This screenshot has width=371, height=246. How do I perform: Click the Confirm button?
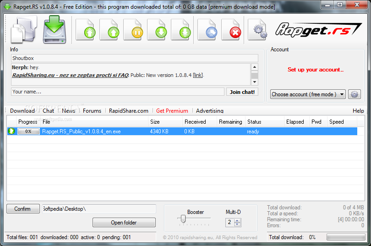tap(23, 208)
